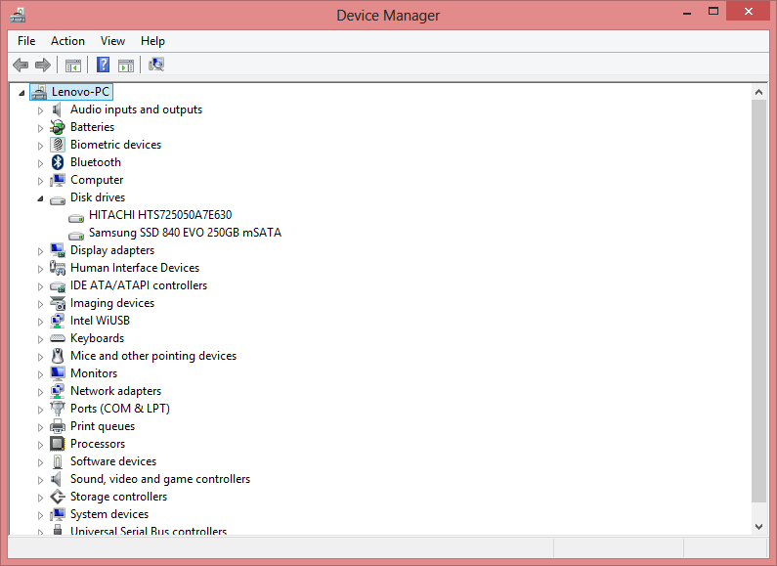Click the Samsung SSD drive icon
The width and height of the screenshot is (777, 566).
pos(76,236)
